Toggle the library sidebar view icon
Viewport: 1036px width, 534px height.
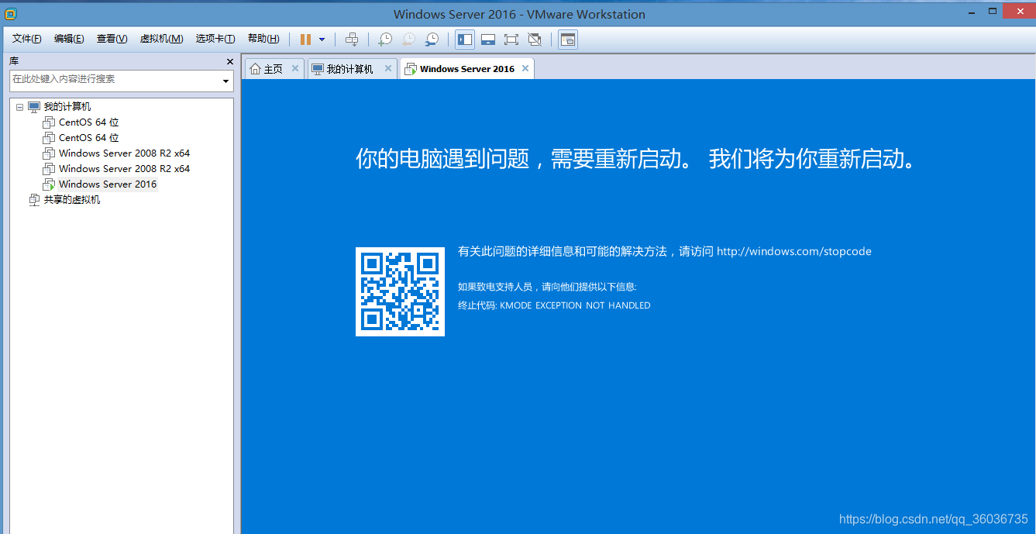tap(465, 39)
